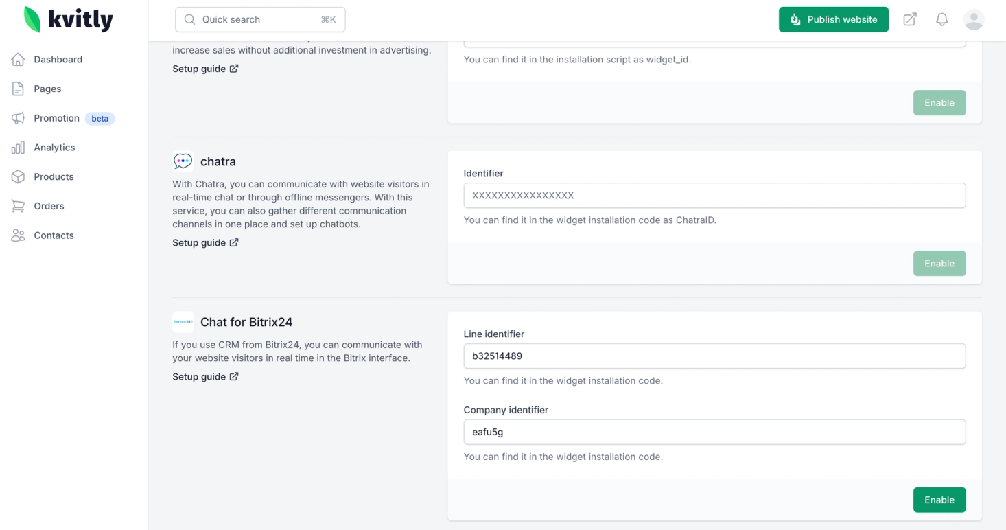Click the chatra speech bubble logo
1006x530 pixels.
point(183,161)
